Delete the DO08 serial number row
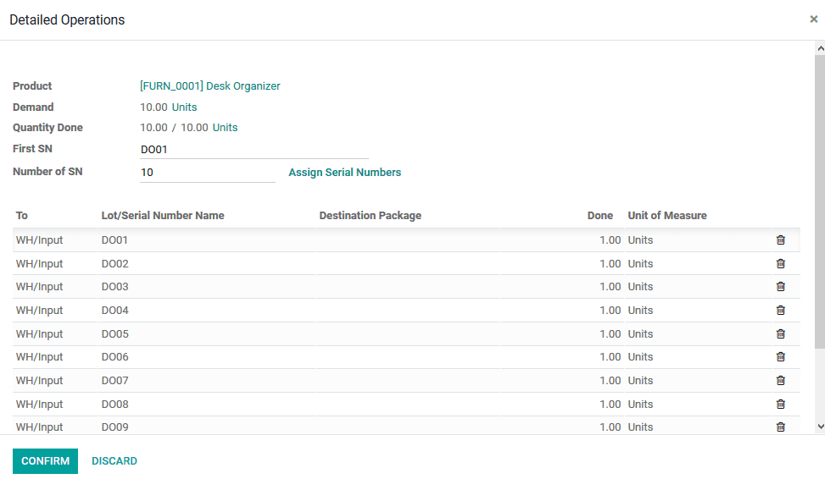 (780, 405)
